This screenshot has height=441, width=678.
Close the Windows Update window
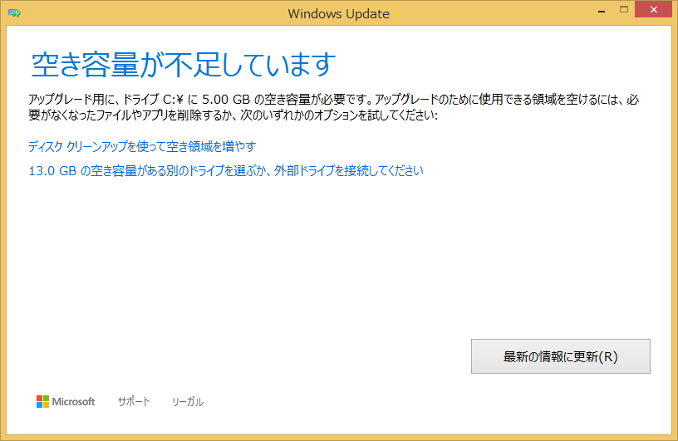coord(654,9)
